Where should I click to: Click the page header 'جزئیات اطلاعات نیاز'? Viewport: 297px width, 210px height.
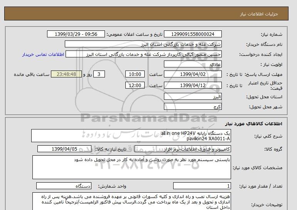pyautogui.click(x=259, y=14)
